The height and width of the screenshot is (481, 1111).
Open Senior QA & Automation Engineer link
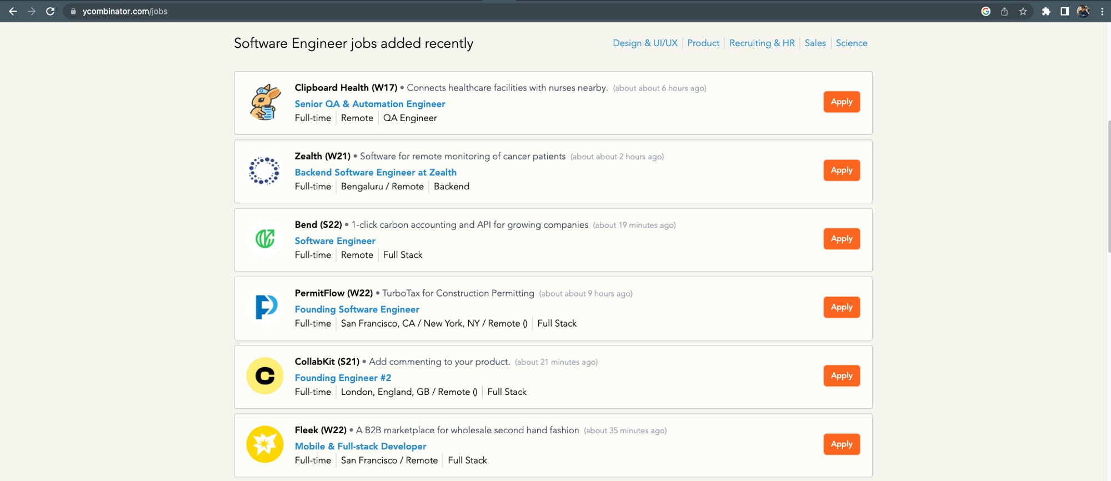pyautogui.click(x=370, y=104)
